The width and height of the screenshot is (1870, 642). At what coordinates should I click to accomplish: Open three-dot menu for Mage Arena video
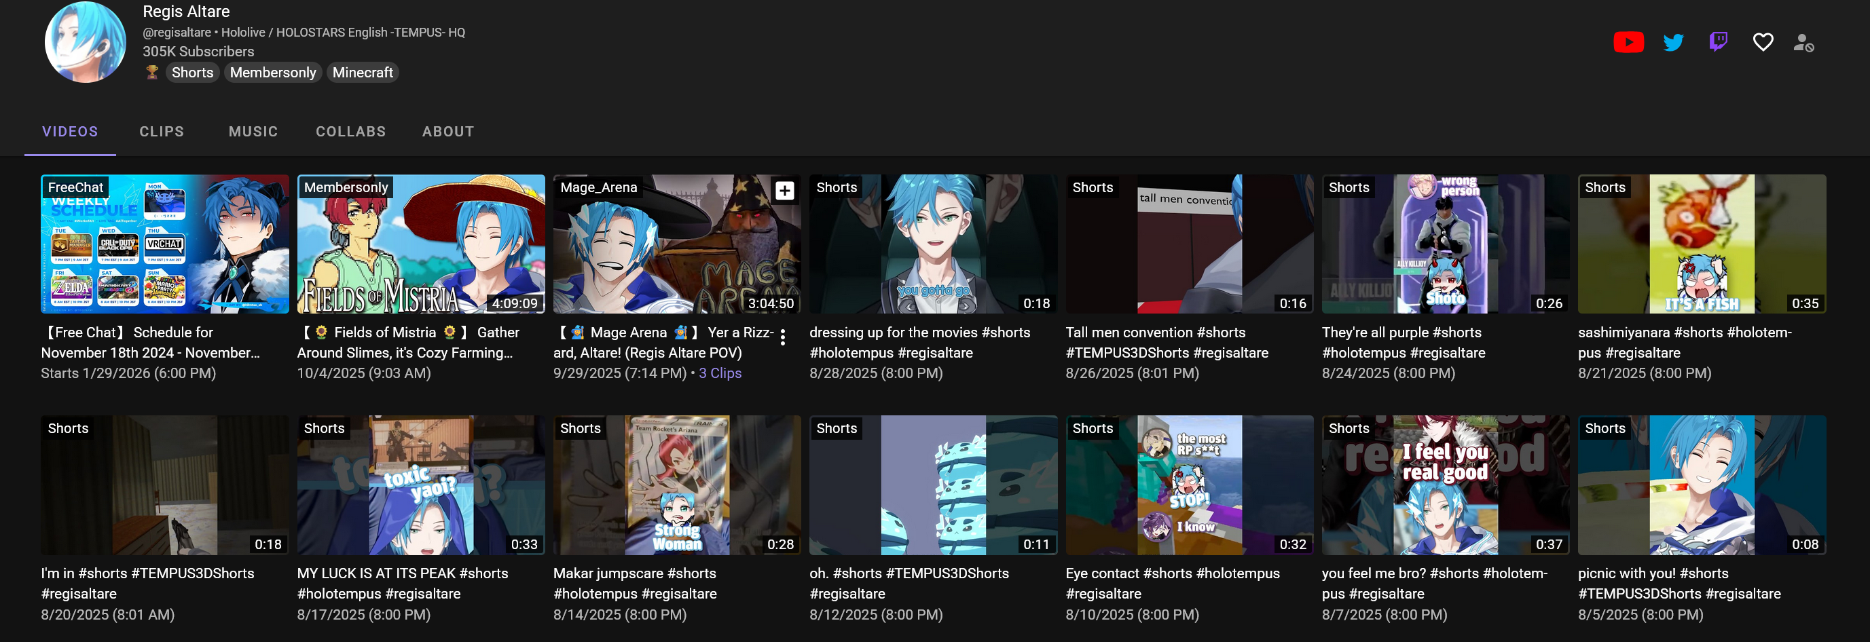click(782, 337)
